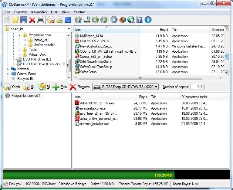Screen dimensions: 233x190
Task: Click the blue square toolbar icon
Action: (68, 20)
